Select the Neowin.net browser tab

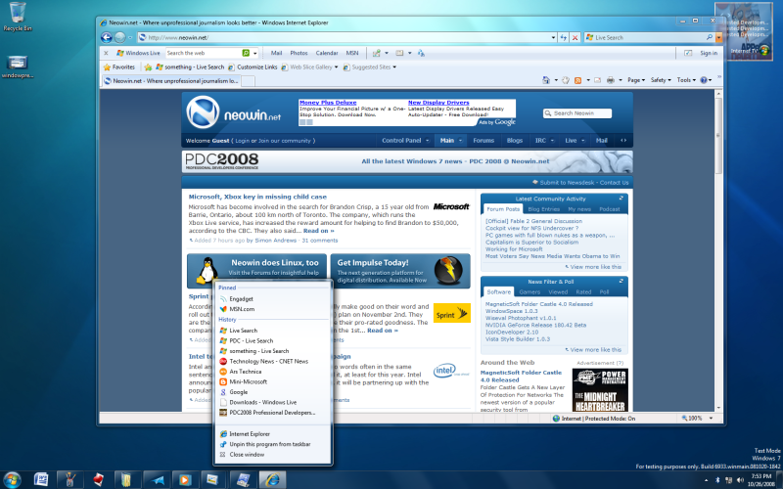coord(172,80)
